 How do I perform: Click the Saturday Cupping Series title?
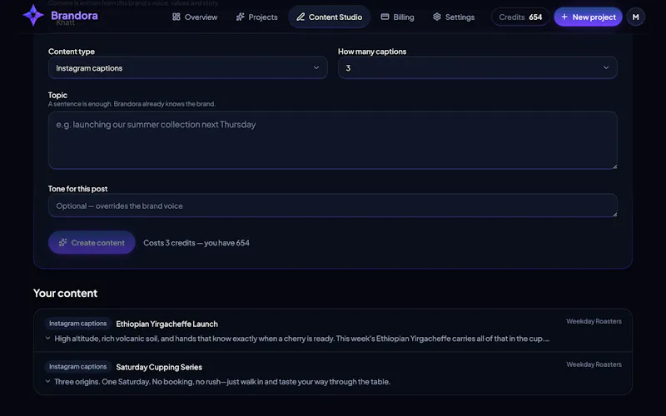(x=159, y=367)
